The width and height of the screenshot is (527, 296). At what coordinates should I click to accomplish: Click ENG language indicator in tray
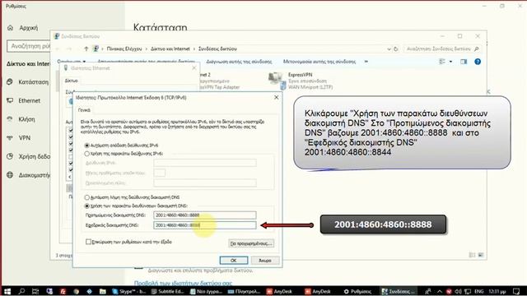(479, 291)
